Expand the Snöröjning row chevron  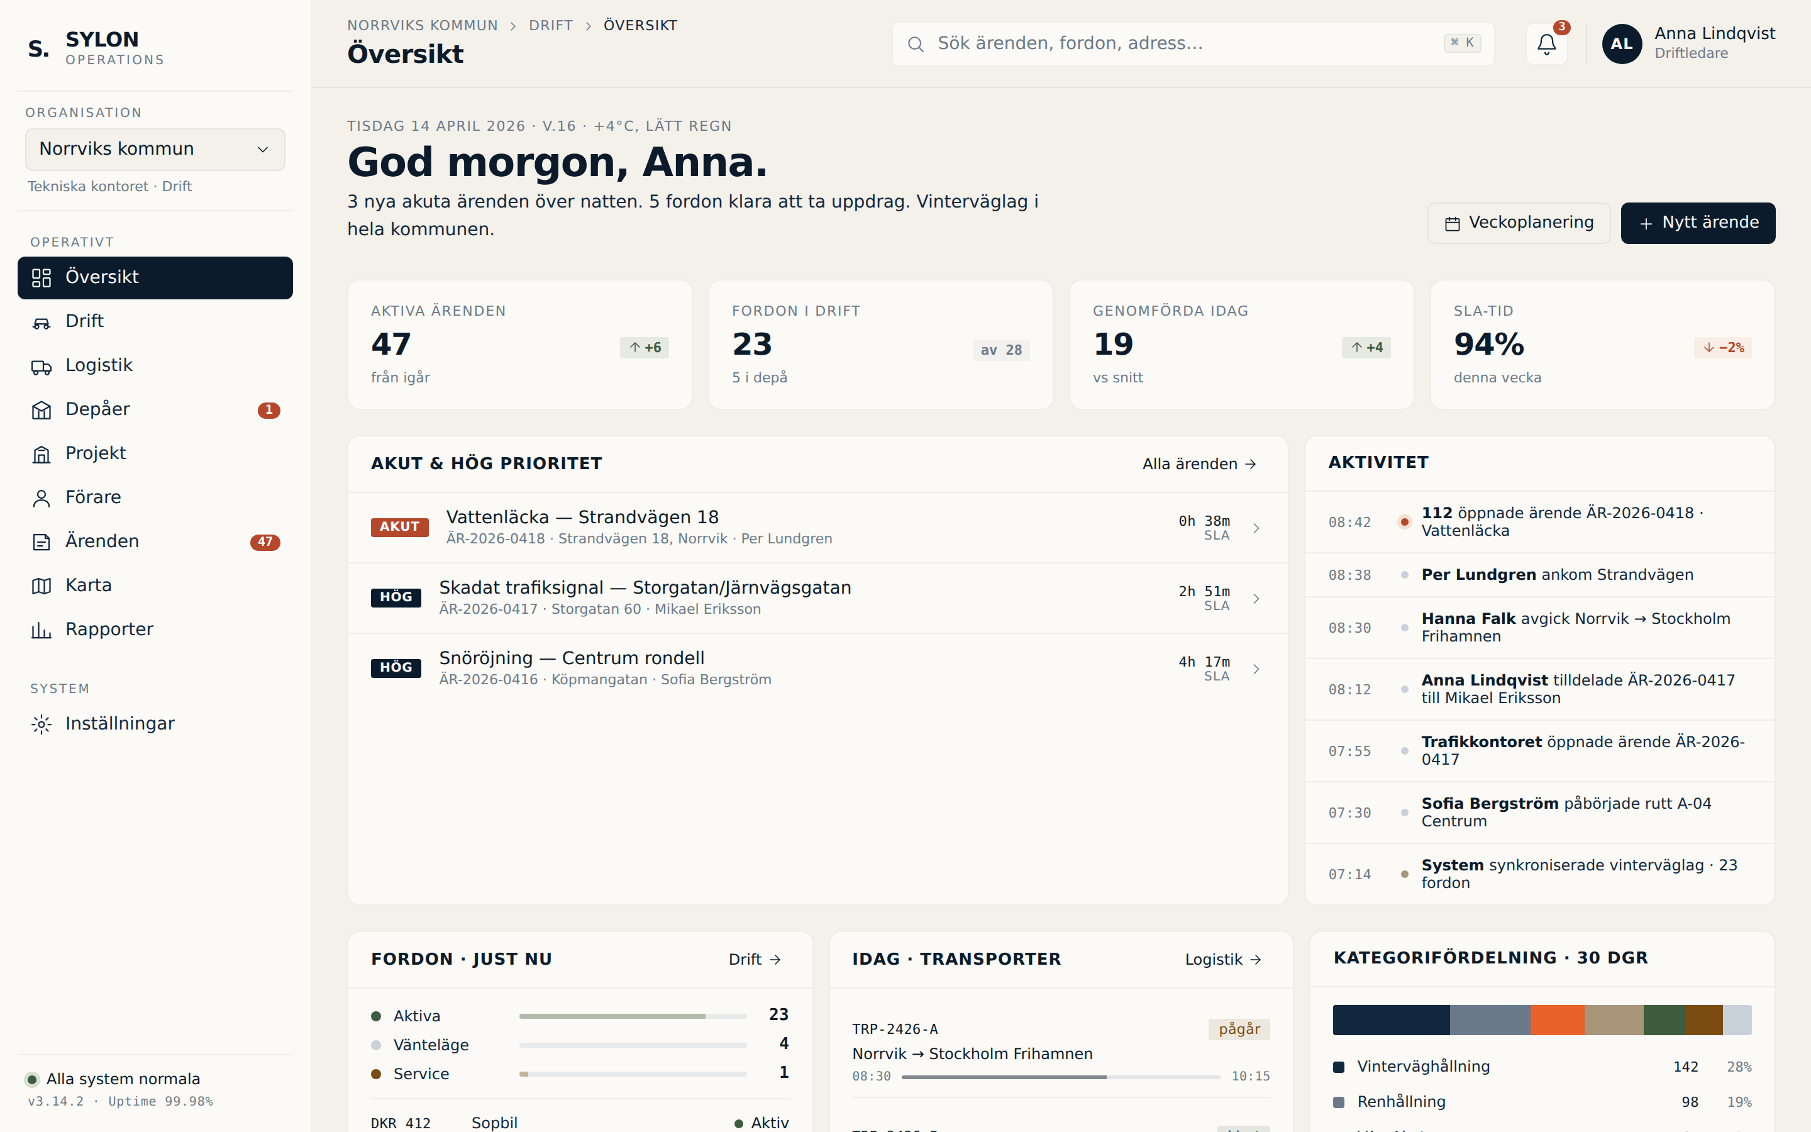click(1256, 669)
